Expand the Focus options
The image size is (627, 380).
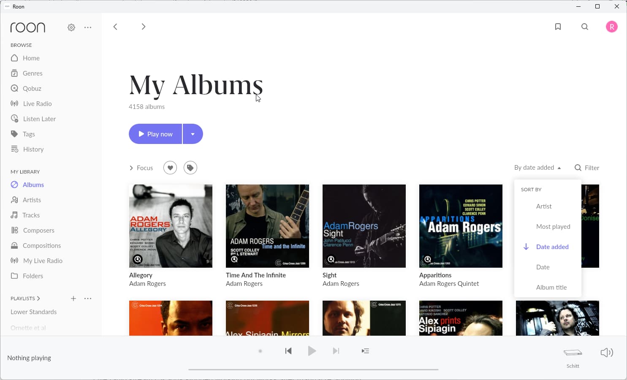click(141, 168)
